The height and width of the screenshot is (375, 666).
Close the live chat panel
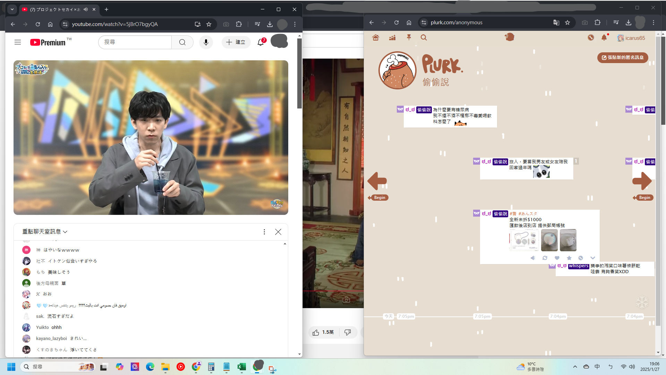coord(278,232)
